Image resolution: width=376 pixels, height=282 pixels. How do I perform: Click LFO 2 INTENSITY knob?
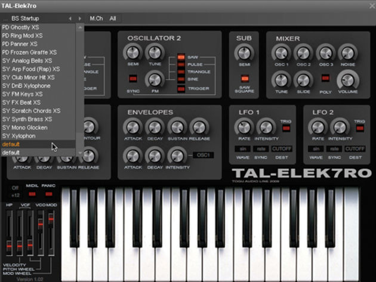(340, 127)
